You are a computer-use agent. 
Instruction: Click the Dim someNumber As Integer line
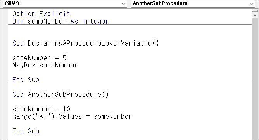[x=60, y=21]
